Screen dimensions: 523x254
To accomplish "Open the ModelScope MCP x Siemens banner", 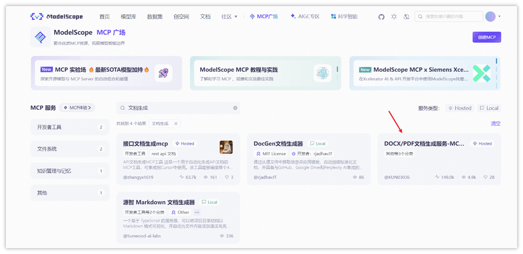I will point(425,73).
